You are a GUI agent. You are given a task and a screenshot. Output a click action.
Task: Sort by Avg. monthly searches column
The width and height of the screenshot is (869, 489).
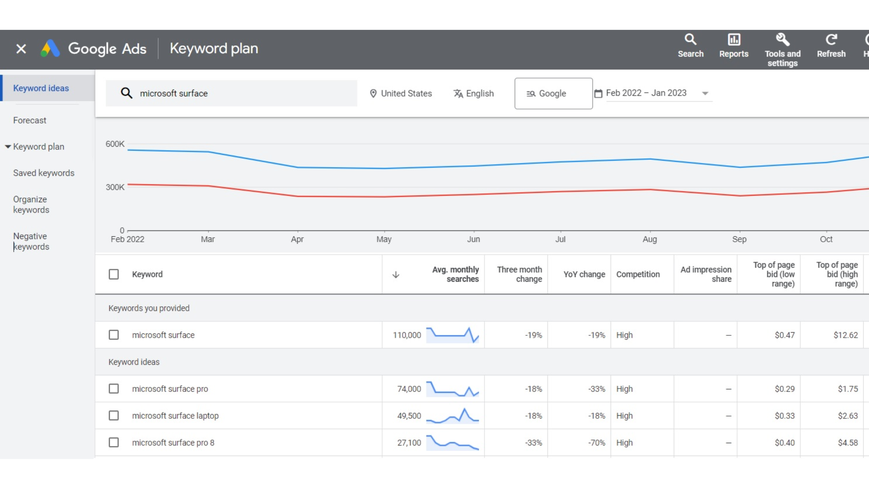(x=455, y=274)
